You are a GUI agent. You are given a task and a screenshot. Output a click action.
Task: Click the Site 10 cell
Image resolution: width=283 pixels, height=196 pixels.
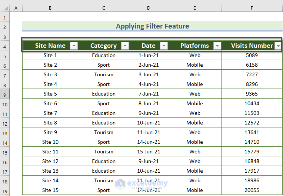(50, 142)
